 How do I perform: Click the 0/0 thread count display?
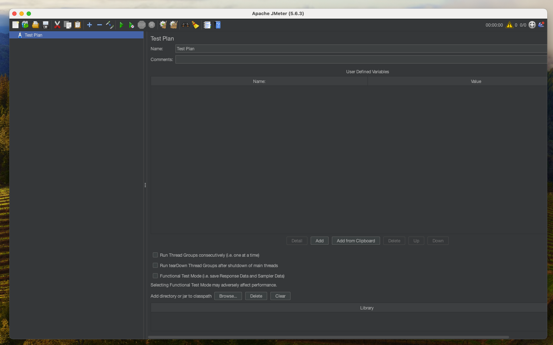pyautogui.click(x=523, y=25)
